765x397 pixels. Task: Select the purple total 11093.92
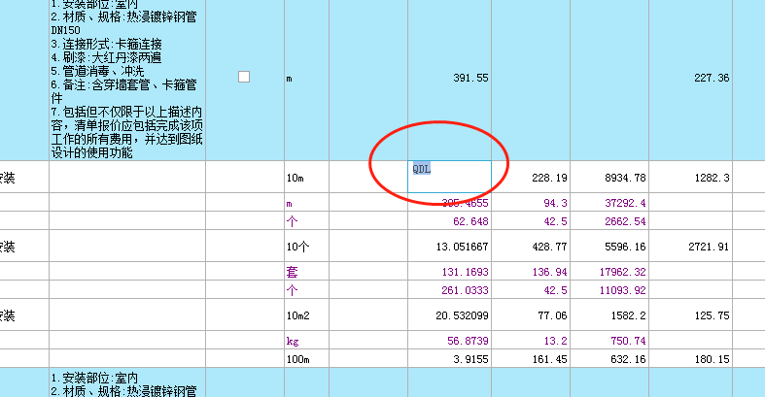pyautogui.click(x=622, y=290)
